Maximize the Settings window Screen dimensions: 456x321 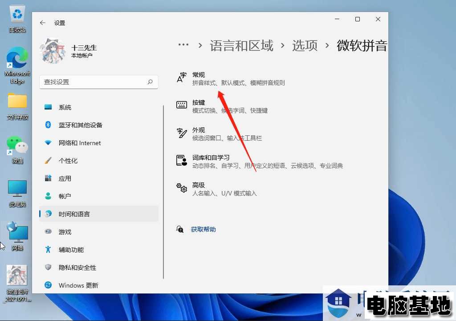(x=358, y=19)
